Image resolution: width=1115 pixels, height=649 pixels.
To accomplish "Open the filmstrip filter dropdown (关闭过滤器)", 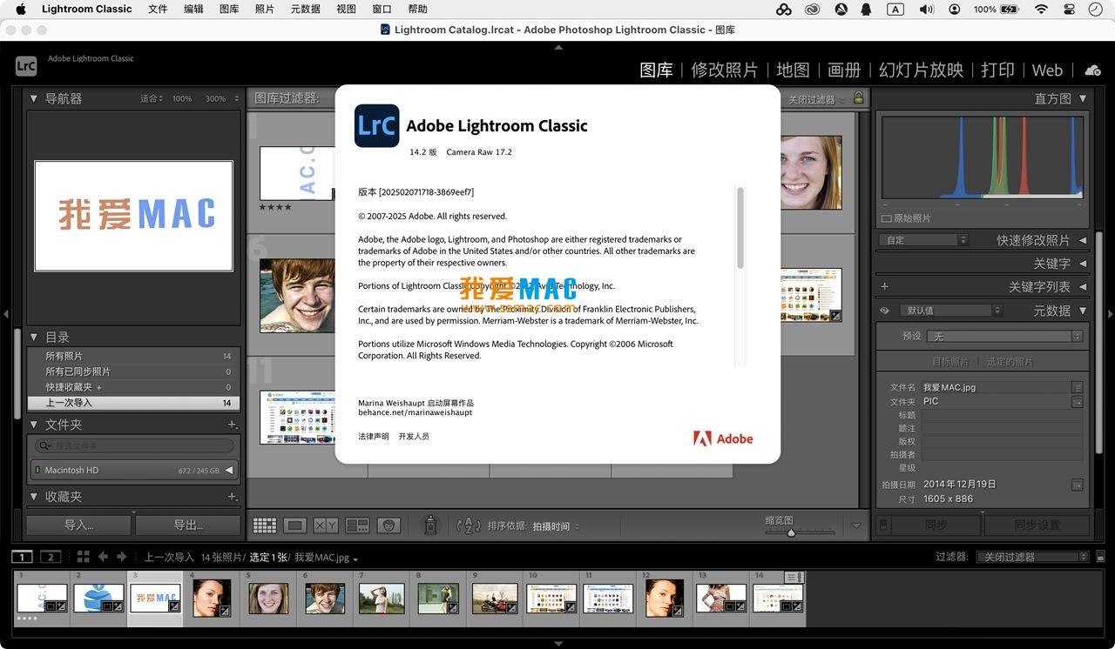I will pyautogui.click(x=1033, y=557).
